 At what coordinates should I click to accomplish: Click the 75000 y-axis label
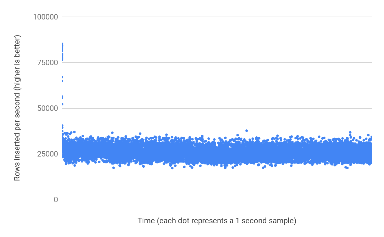point(47,63)
